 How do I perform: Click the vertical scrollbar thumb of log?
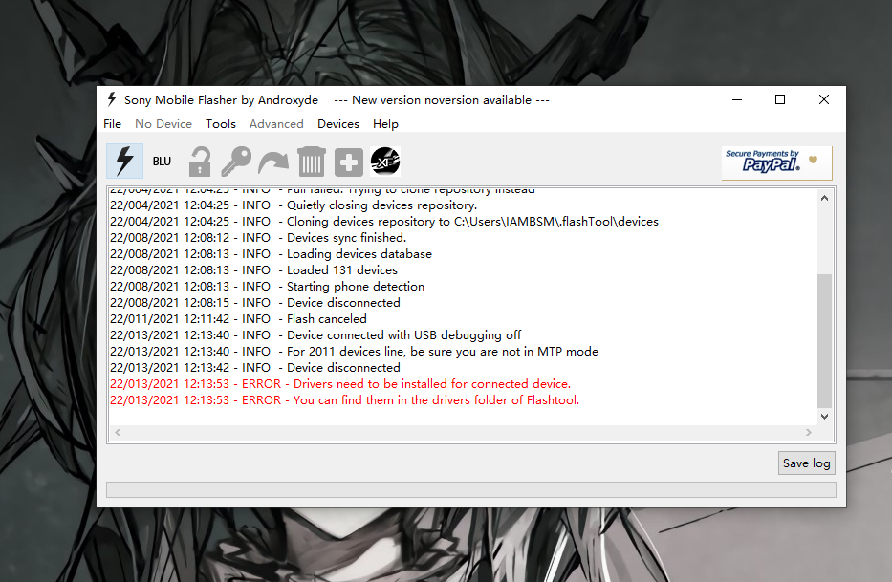(x=824, y=341)
